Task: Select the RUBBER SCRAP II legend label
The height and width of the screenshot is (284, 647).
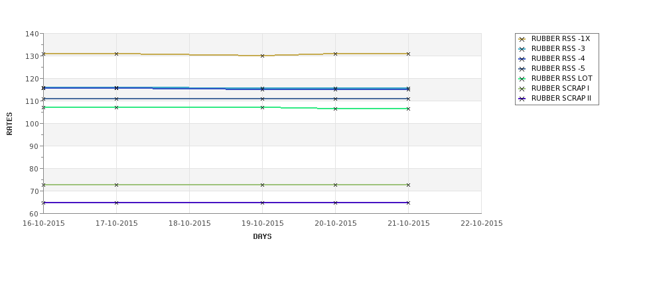Action: point(561,99)
